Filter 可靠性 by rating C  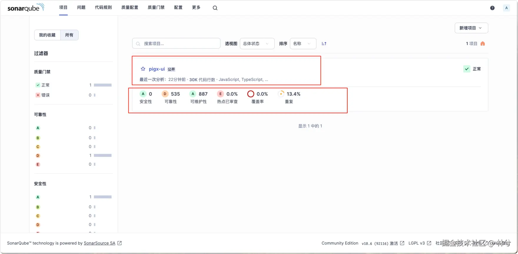[73, 147]
